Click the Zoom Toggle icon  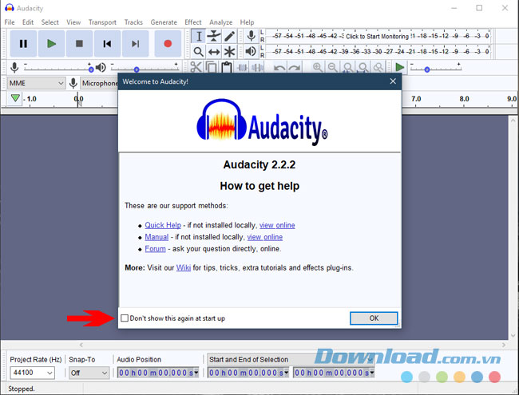(378, 68)
